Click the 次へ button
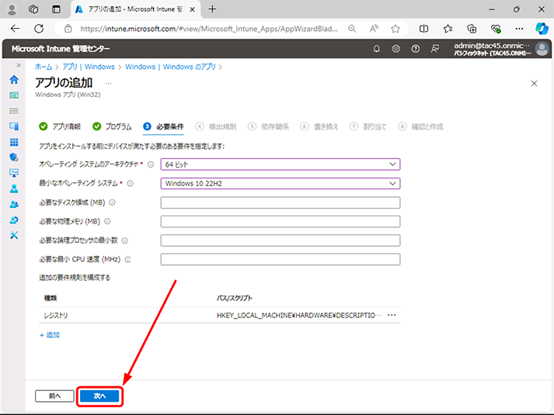Screen dimensions: 554x415 99,396
